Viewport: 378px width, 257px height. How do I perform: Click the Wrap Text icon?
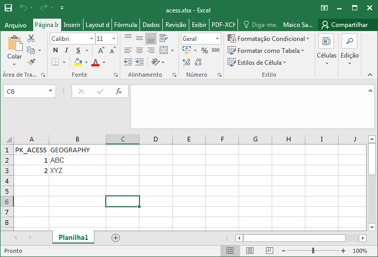click(x=164, y=38)
